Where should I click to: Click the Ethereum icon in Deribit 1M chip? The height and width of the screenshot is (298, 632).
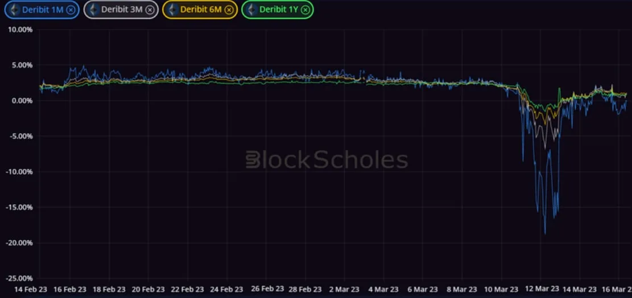tap(15, 10)
